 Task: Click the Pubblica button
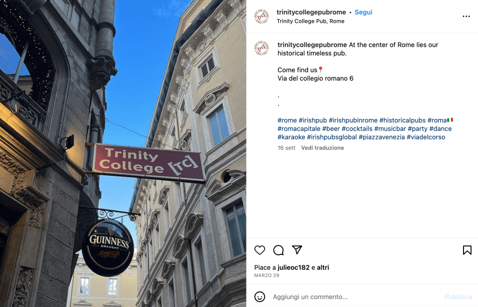pos(458,297)
